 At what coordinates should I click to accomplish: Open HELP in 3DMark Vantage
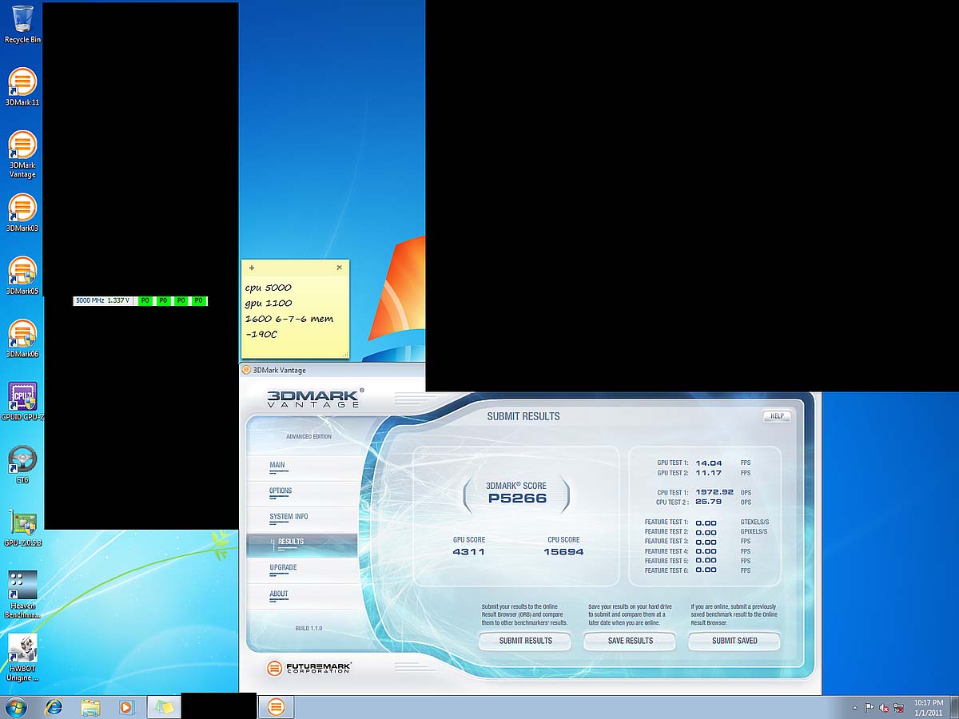click(776, 415)
